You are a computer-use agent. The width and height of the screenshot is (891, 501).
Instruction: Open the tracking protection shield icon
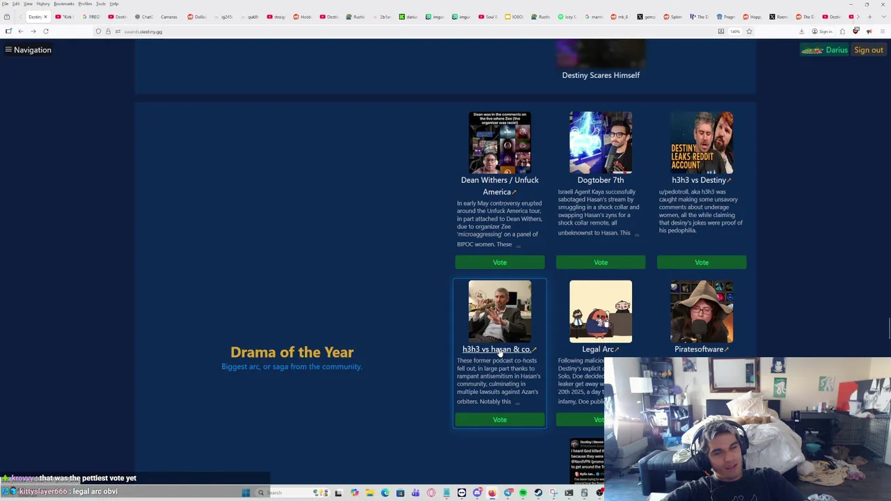coord(98,31)
